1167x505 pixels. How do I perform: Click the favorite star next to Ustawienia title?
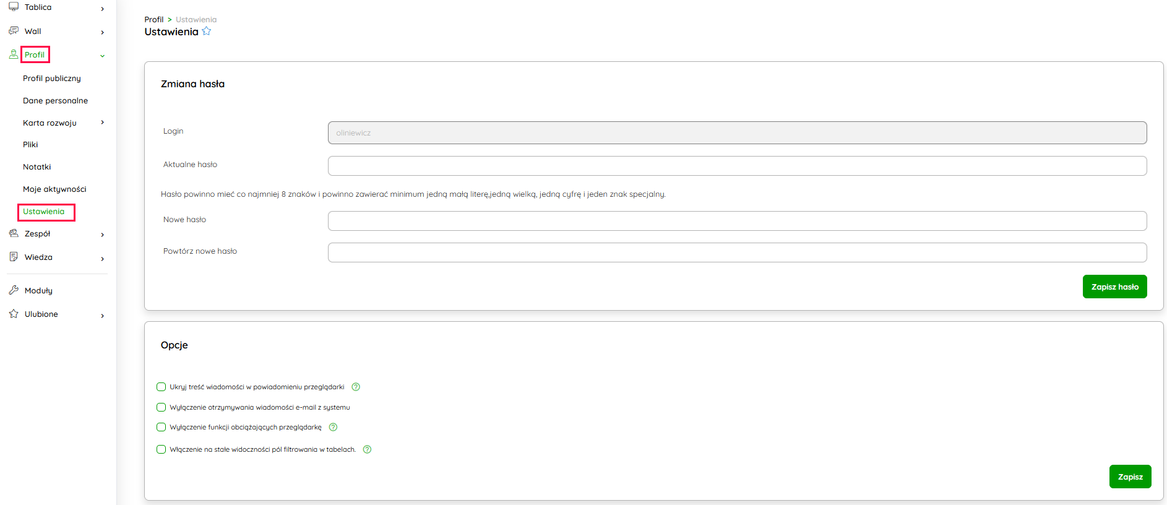point(207,31)
